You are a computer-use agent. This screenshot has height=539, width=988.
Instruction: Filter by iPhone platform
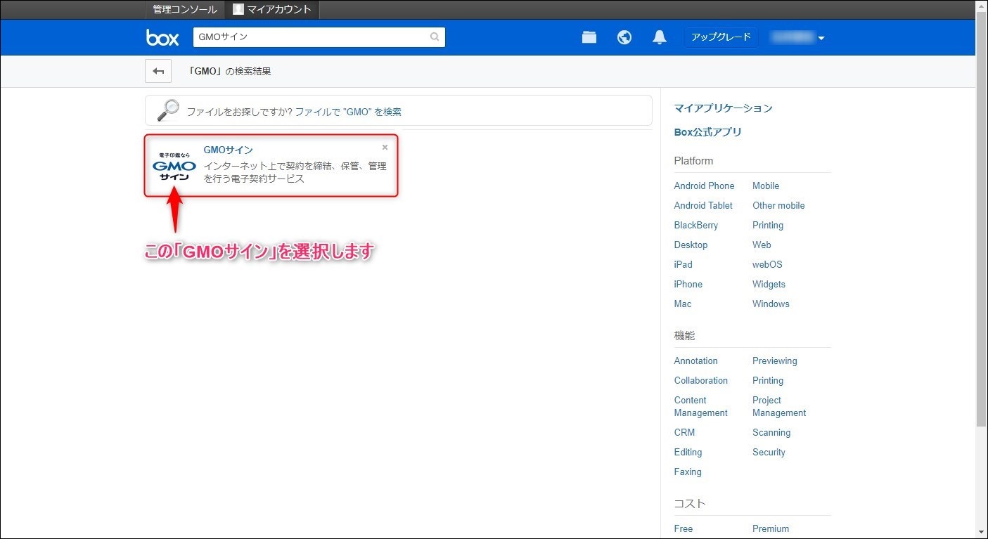tap(688, 284)
